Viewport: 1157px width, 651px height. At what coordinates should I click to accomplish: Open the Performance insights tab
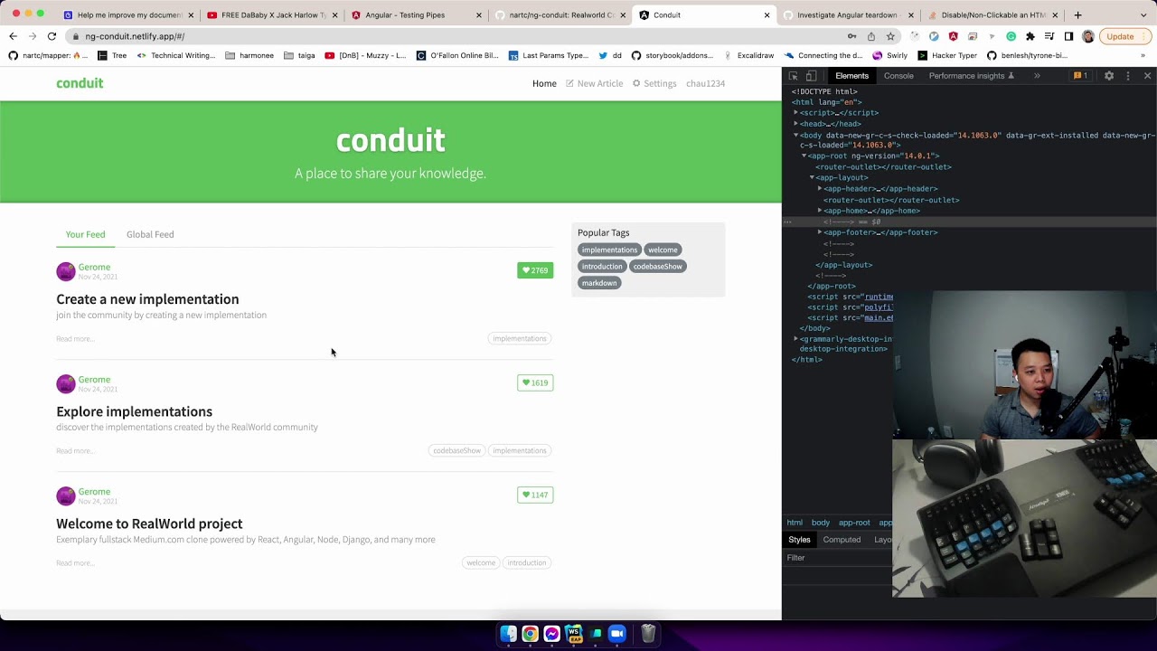[x=971, y=76]
